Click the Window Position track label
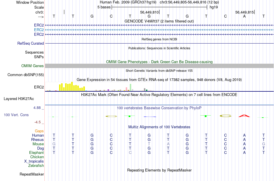The image size is (274, 181). 30,2
